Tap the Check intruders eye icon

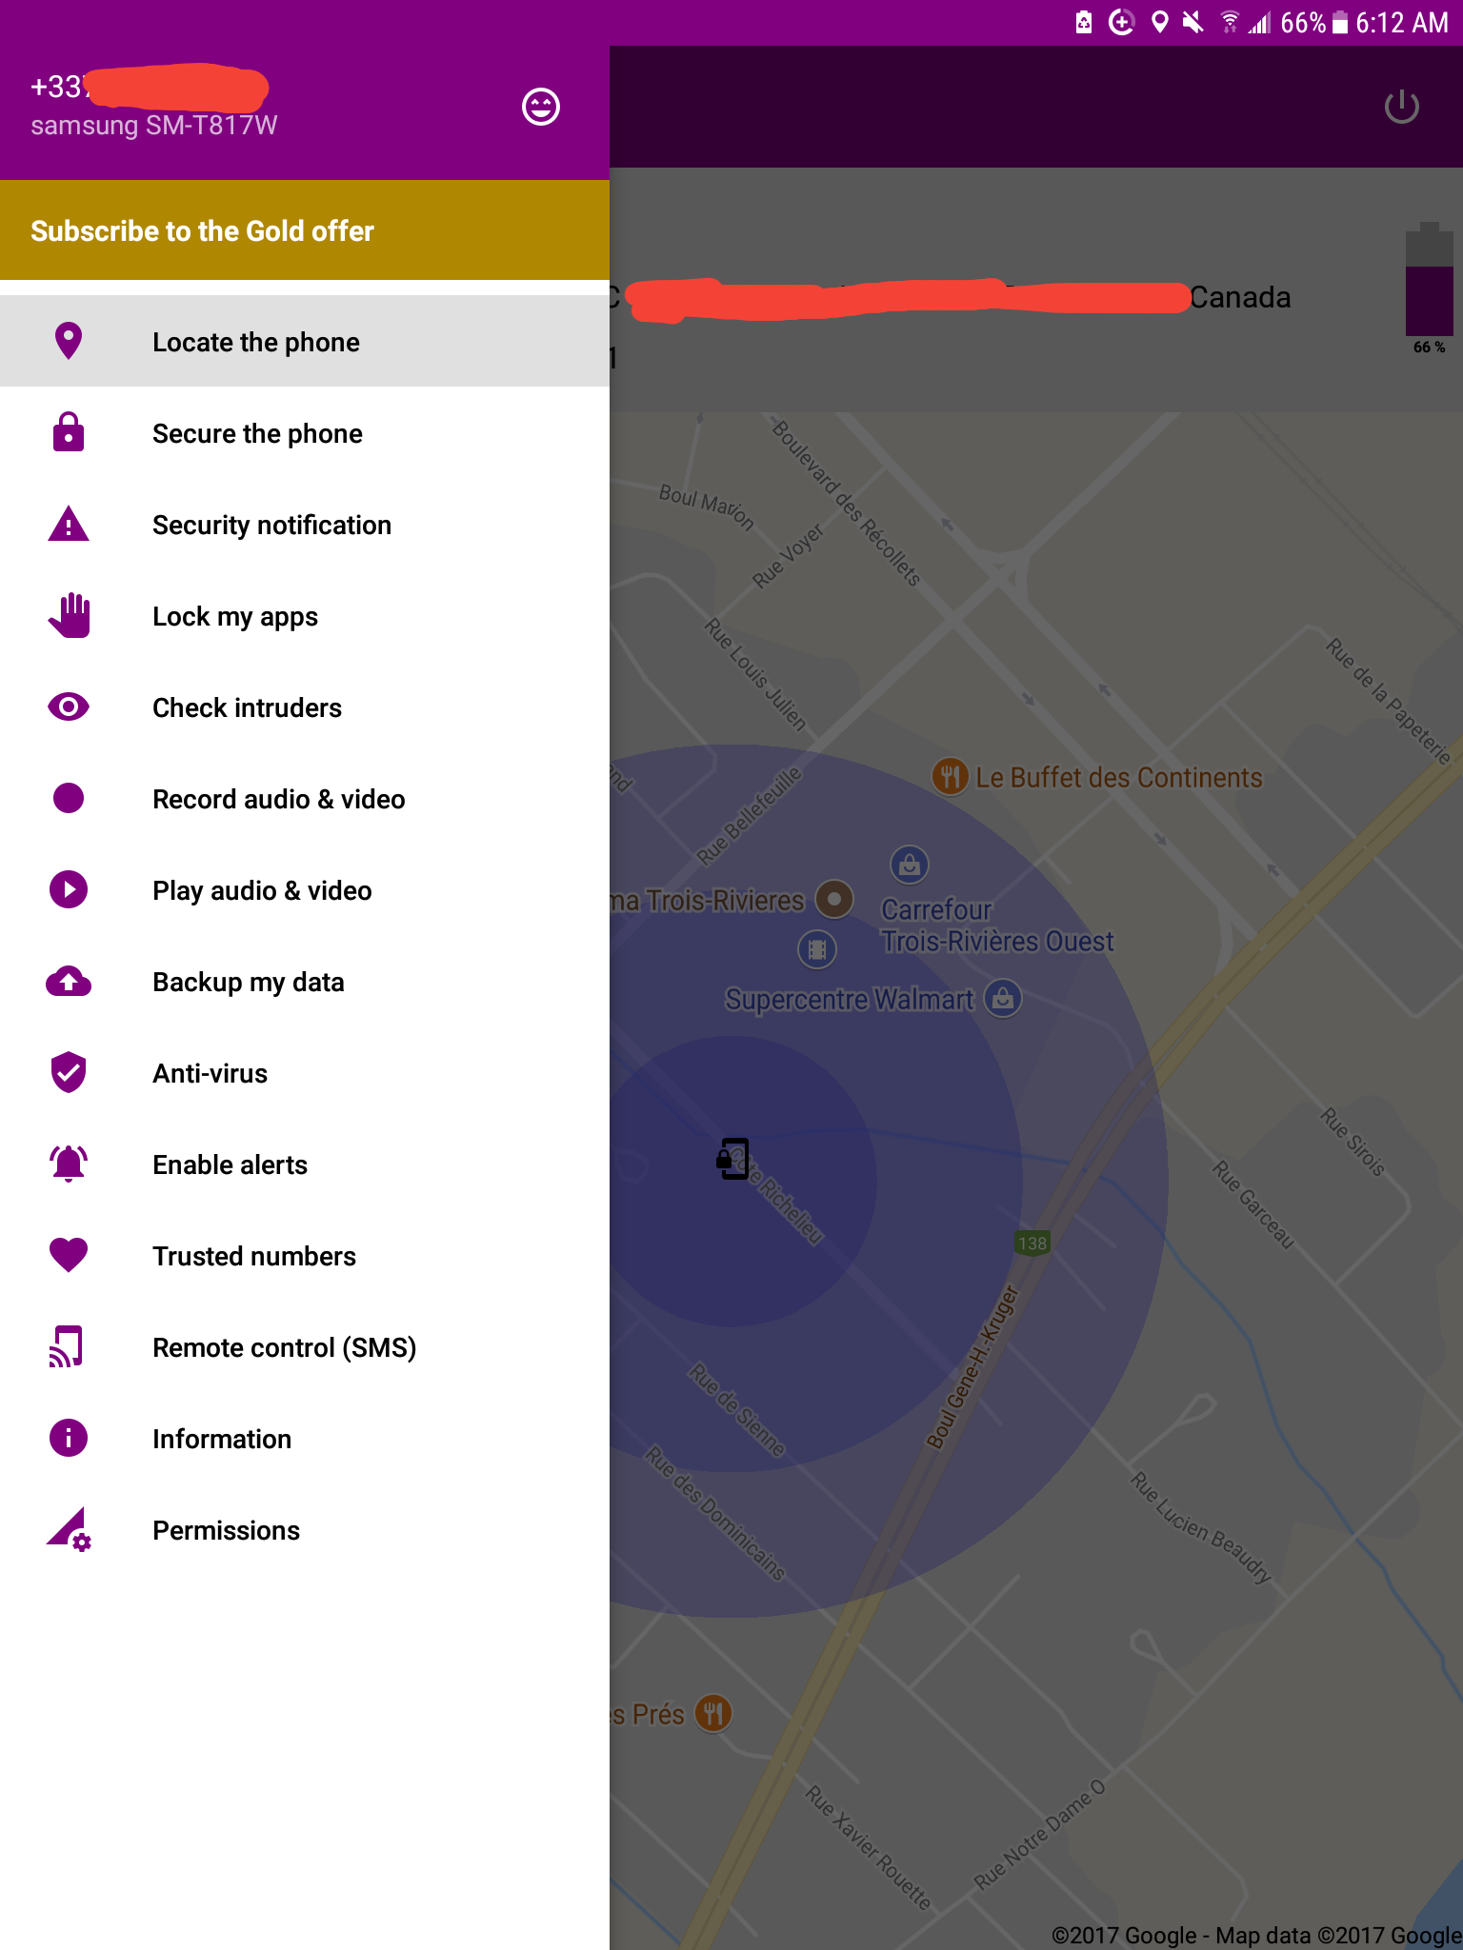click(x=69, y=706)
